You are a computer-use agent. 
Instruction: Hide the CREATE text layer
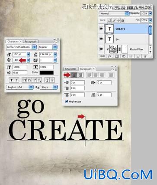pyautogui.click(x=101, y=29)
